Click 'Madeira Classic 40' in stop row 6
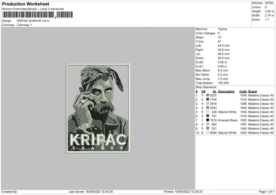The width and height of the screenshot is (276, 195). pyautogui.click(x=261, y=116)
